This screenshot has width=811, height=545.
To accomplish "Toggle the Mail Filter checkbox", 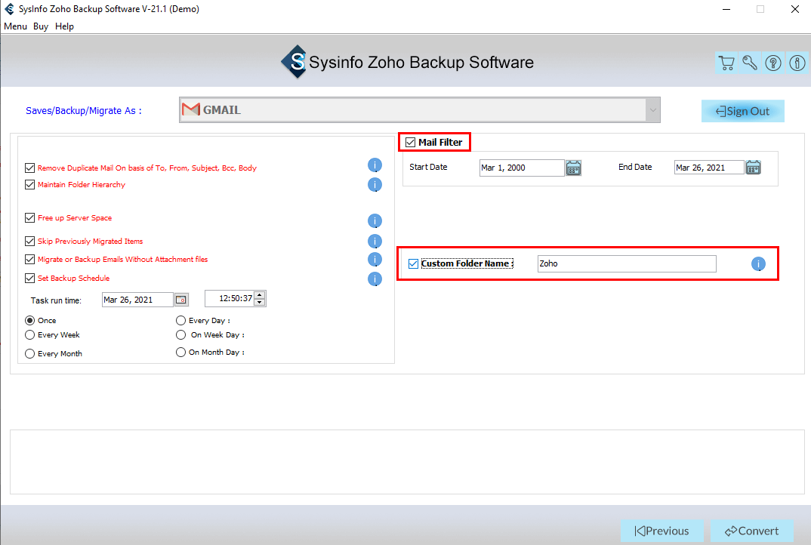I will tap(411, 142).
